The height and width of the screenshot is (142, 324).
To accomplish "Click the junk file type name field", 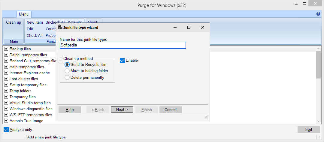I will (x=123, y=45).
